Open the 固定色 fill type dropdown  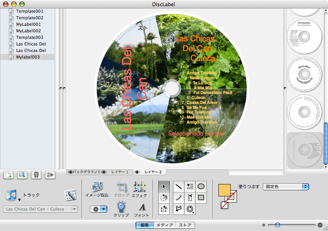tap(286, 187)
